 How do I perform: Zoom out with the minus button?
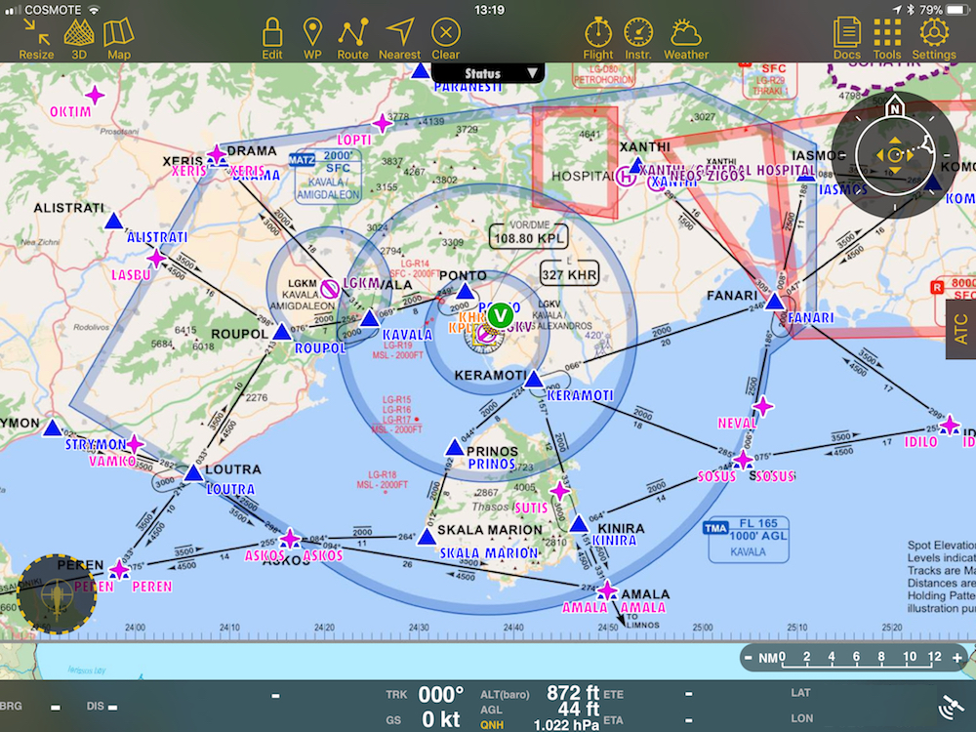[x=749, y=657]
